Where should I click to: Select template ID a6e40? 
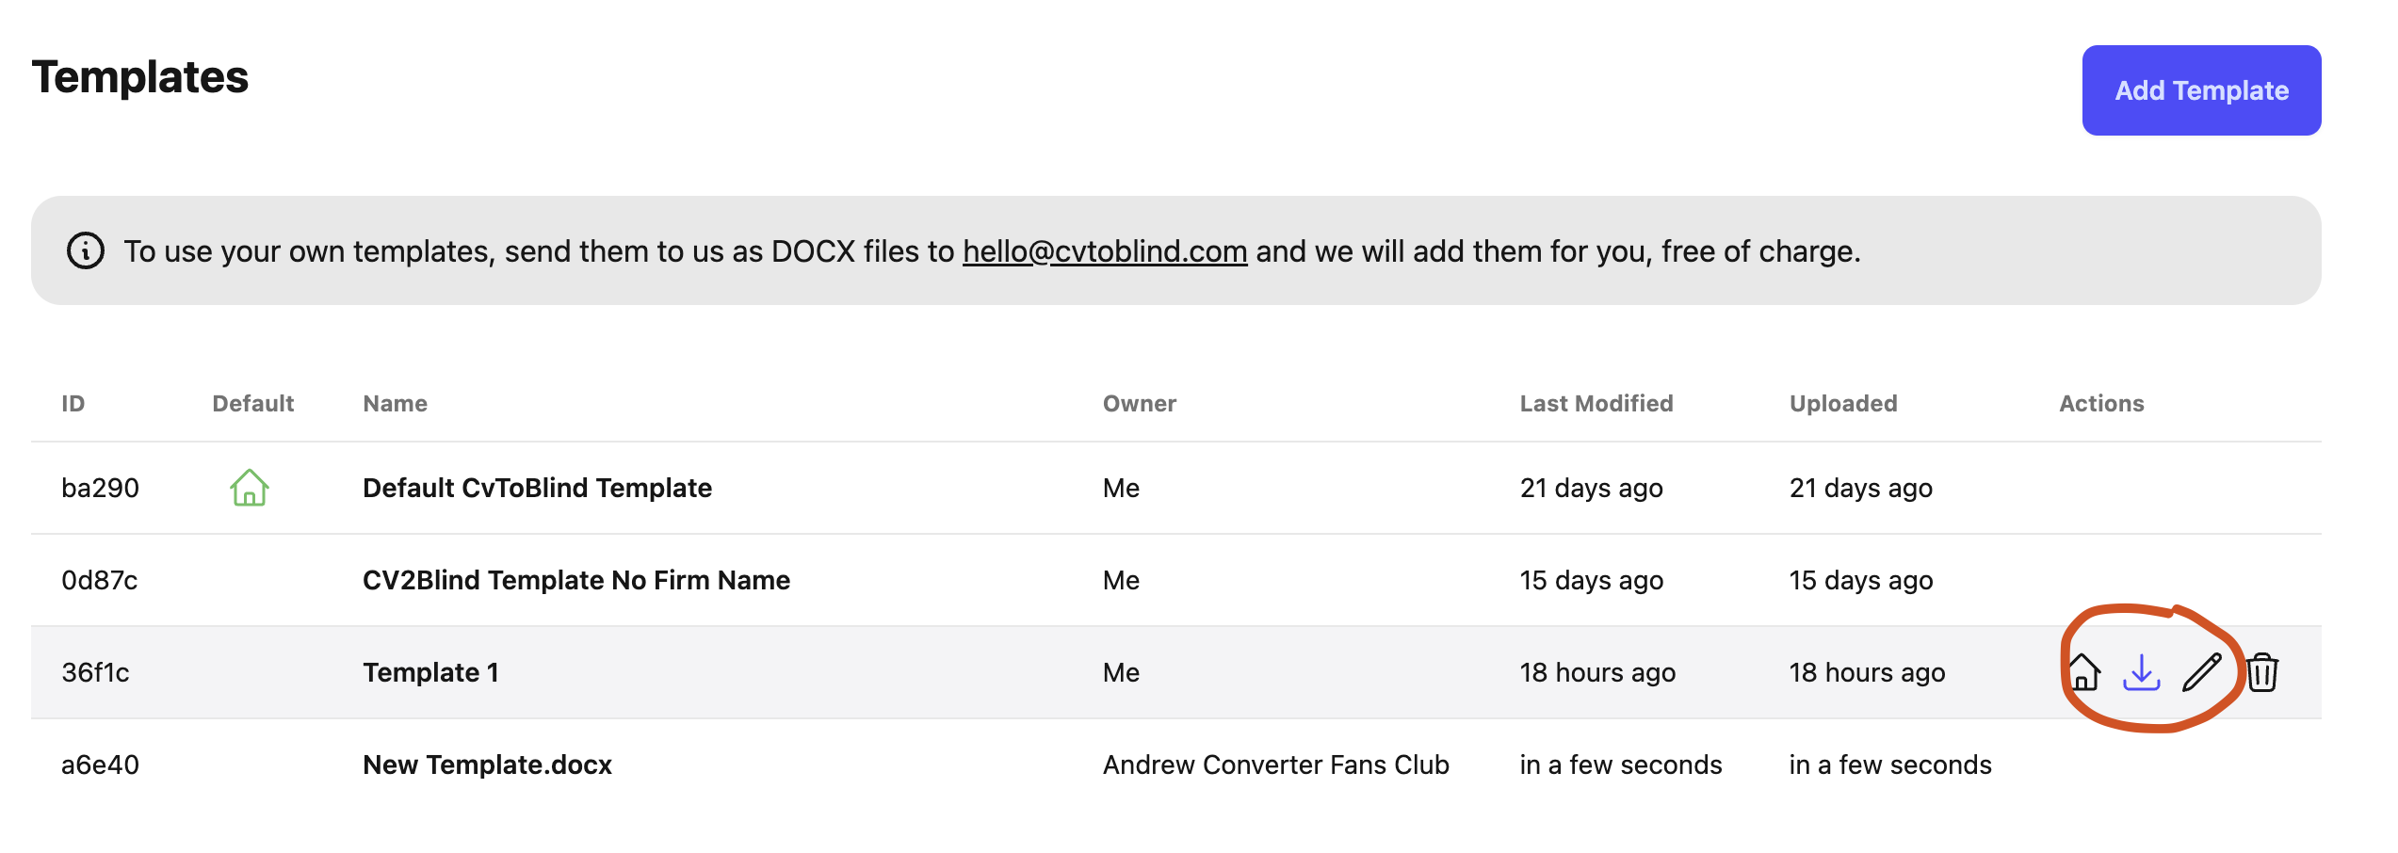click(100, 764)
